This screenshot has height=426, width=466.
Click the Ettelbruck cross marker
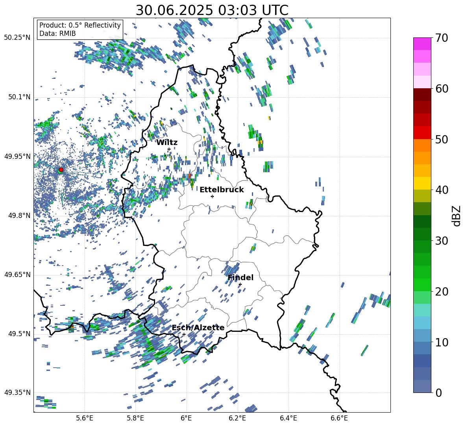pos(212,196)
